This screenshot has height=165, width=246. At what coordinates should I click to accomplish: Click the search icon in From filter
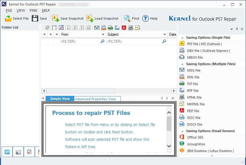102,41
